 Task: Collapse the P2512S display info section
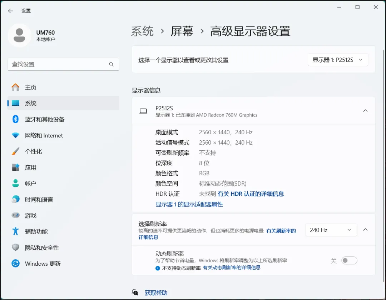coord(365,111)
